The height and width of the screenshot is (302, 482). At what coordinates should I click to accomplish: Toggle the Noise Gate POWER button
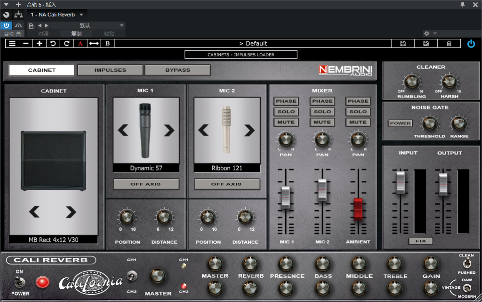point(400,123)
